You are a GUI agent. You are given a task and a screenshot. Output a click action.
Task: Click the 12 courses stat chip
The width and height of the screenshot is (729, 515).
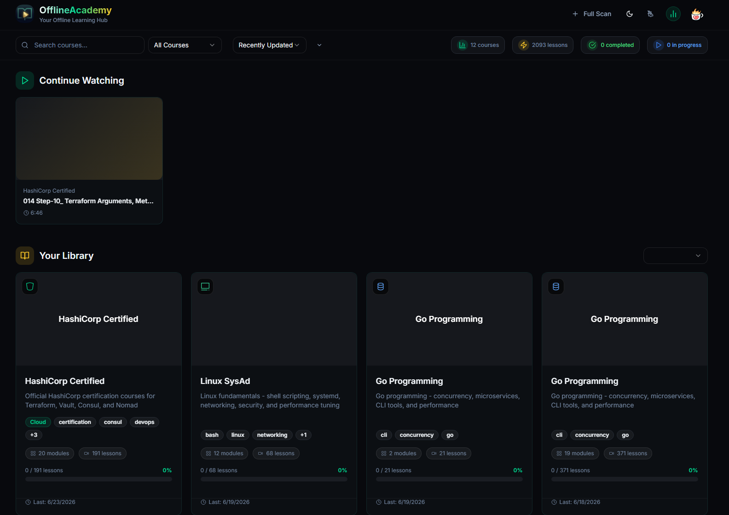478,45
